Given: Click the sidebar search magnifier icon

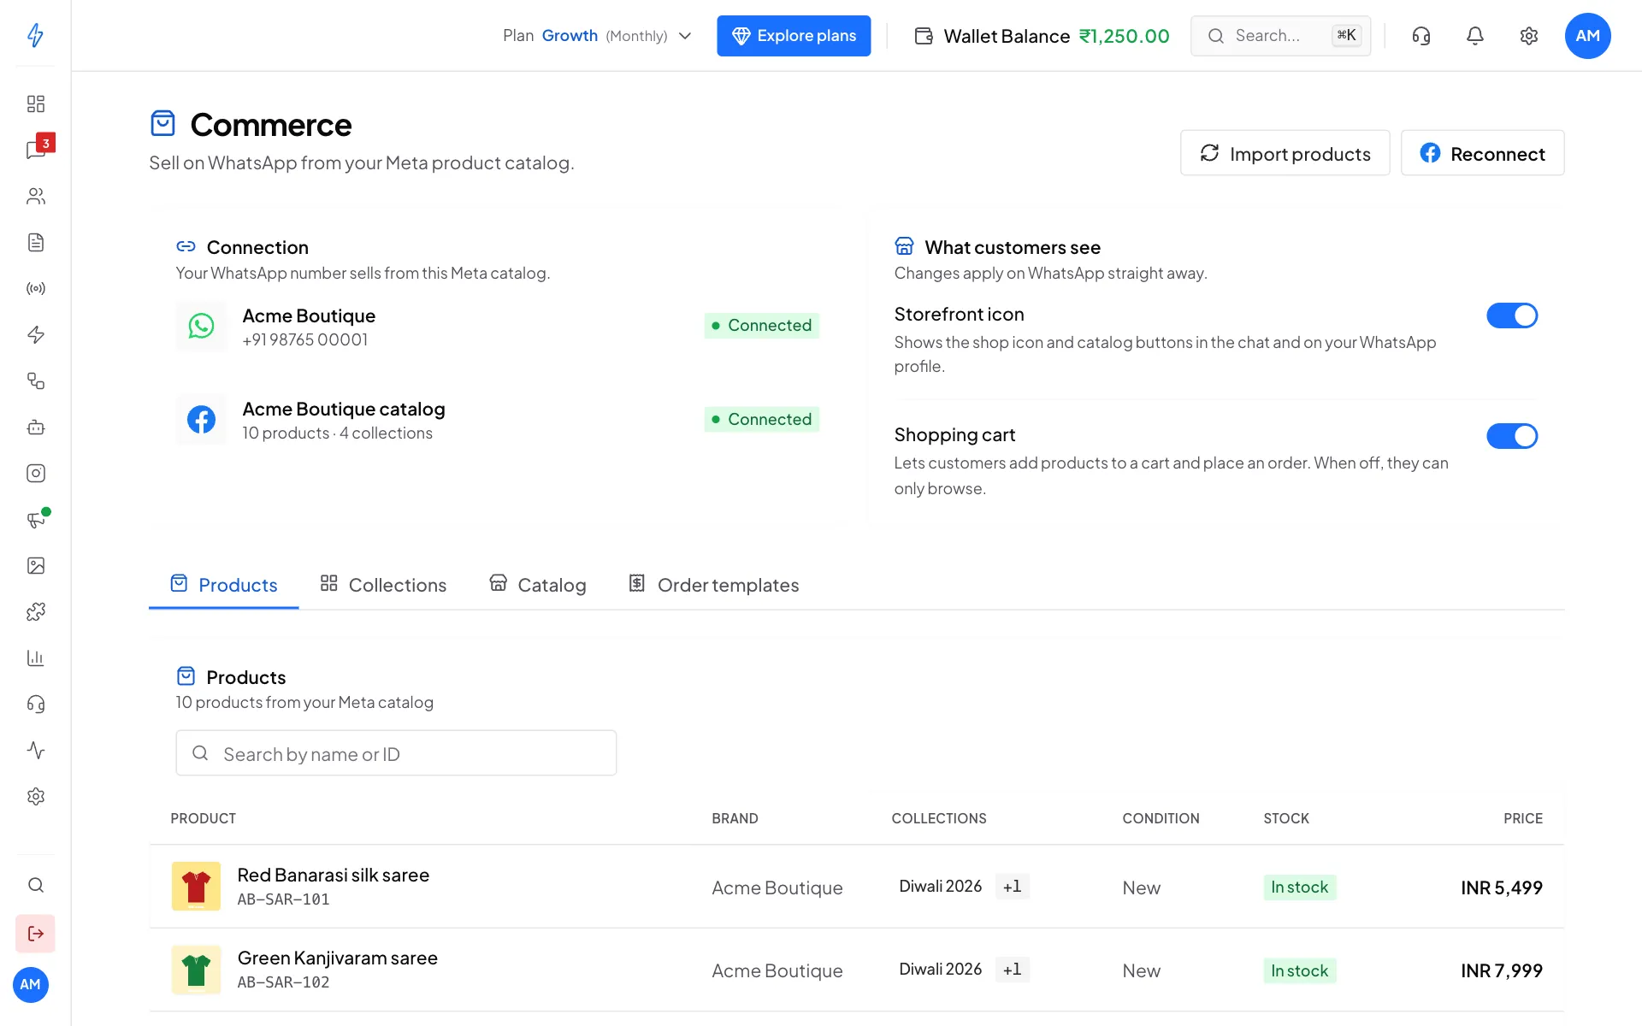Looking at the screenshot, I should (35, 885).
